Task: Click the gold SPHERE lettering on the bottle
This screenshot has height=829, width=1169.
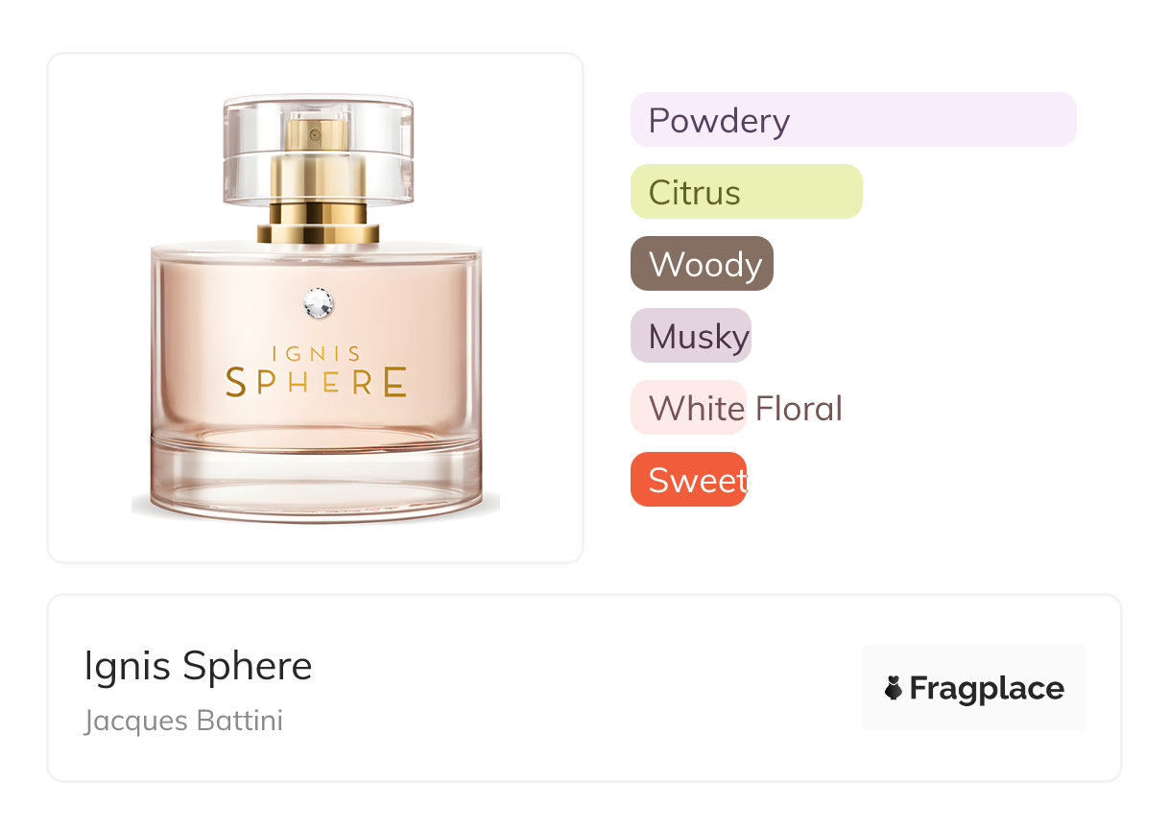Action: click(x=317, y=382)
